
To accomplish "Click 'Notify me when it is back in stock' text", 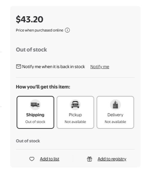I will tap(54, 67).
